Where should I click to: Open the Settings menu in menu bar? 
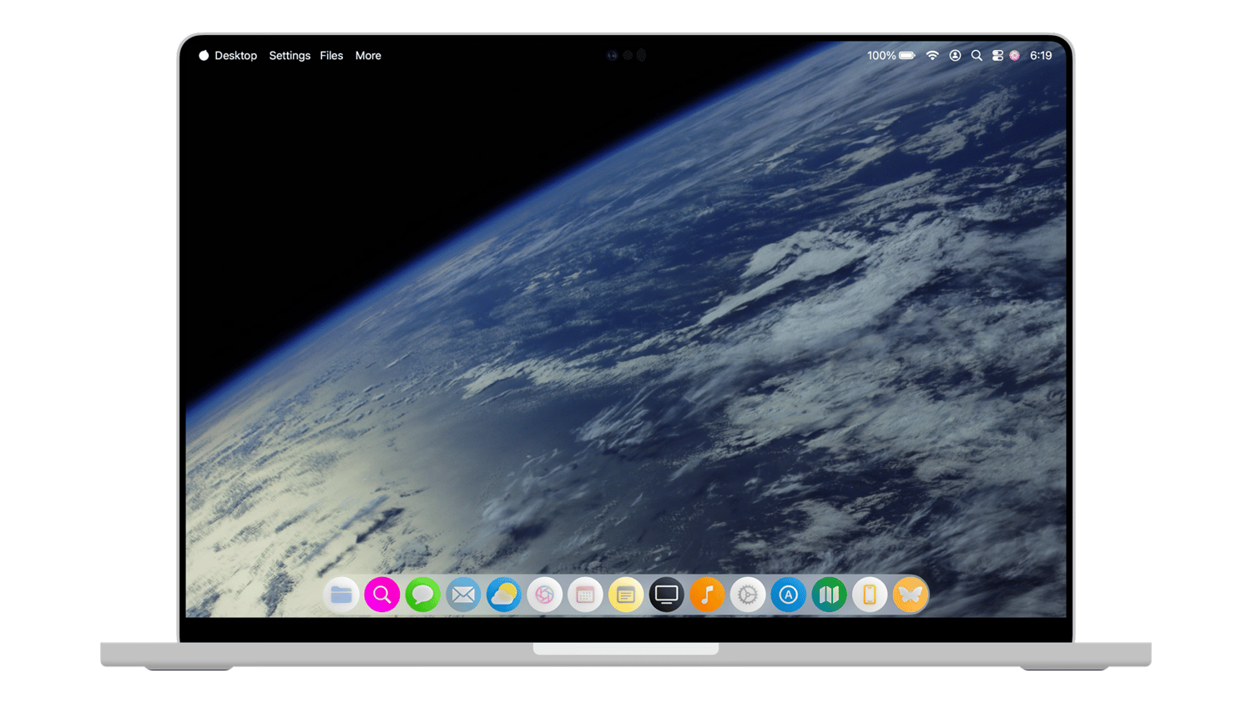click(x=290, y=56)
